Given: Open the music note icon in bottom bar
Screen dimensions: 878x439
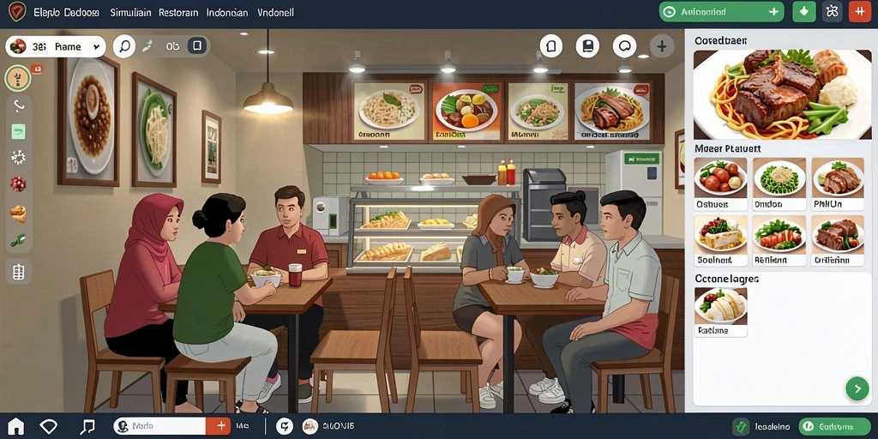Looking at the screenshot, I should 87,427.
